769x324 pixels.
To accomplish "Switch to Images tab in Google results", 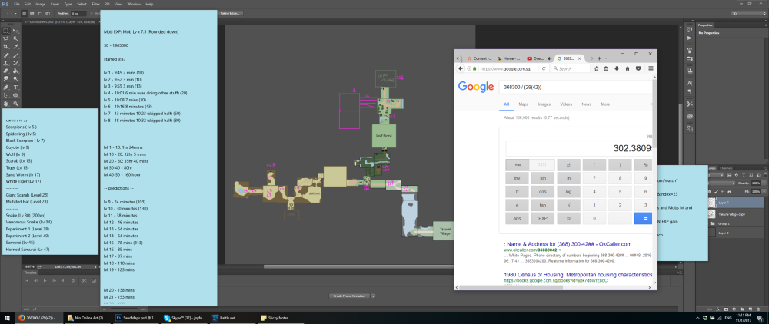I will [x=544, y=104].
